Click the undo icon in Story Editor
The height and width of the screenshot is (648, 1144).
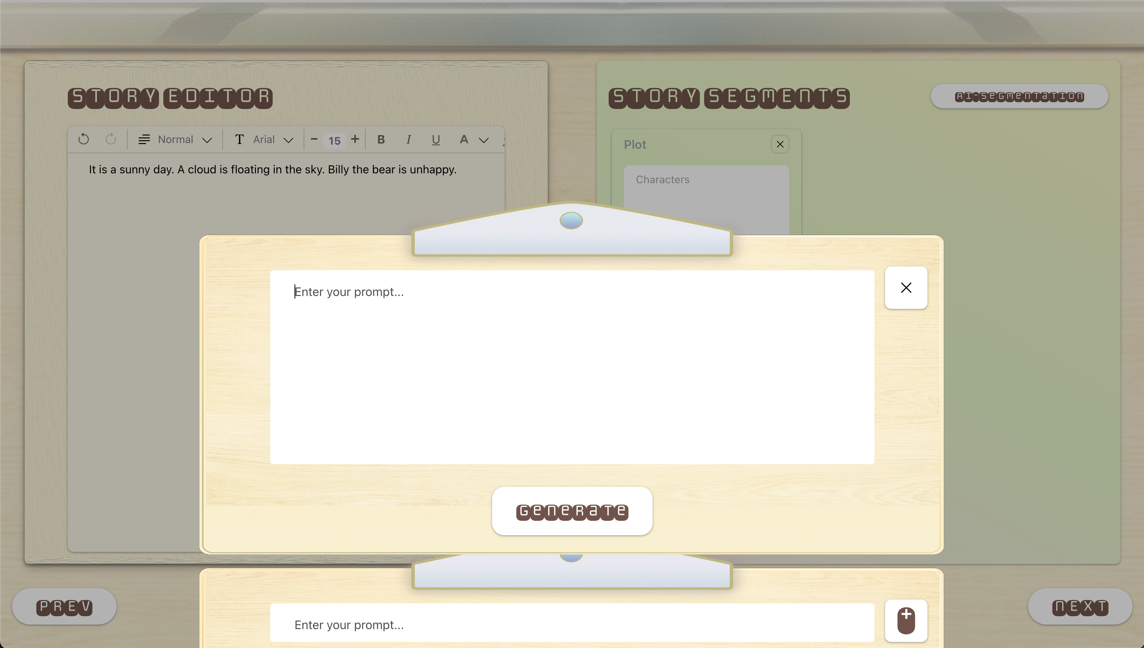pyautogui.click(x=84, y=139)
